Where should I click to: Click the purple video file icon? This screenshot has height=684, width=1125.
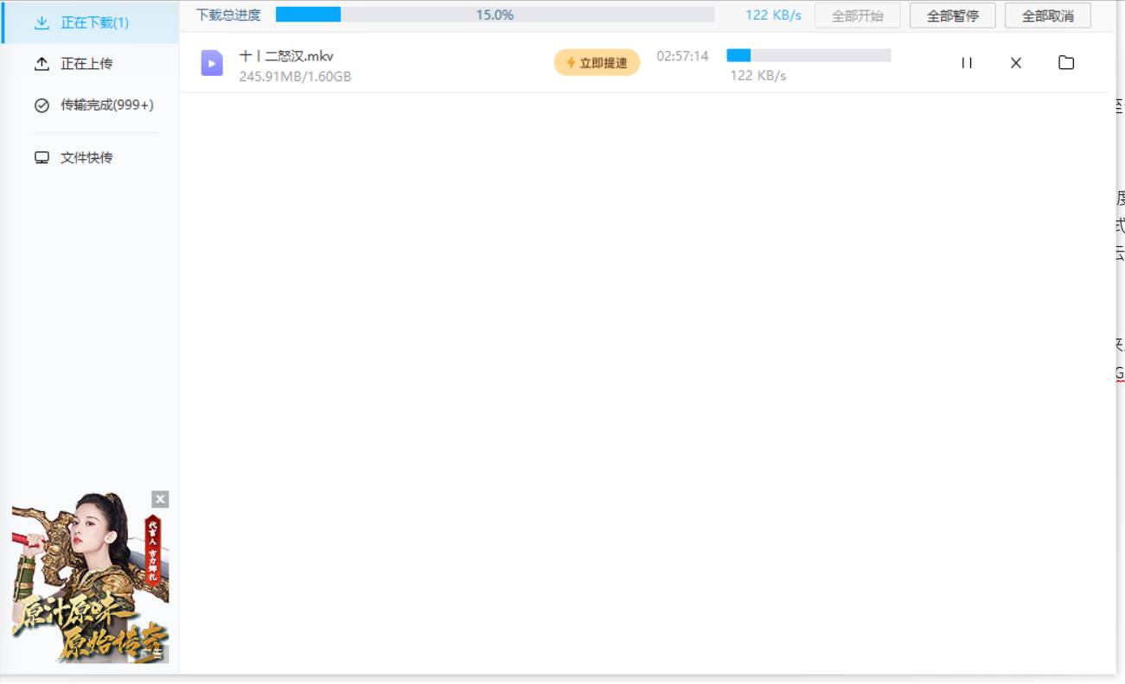(212, 63)
